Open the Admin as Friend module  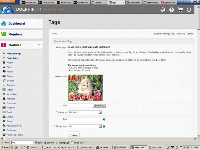(15, 135)
